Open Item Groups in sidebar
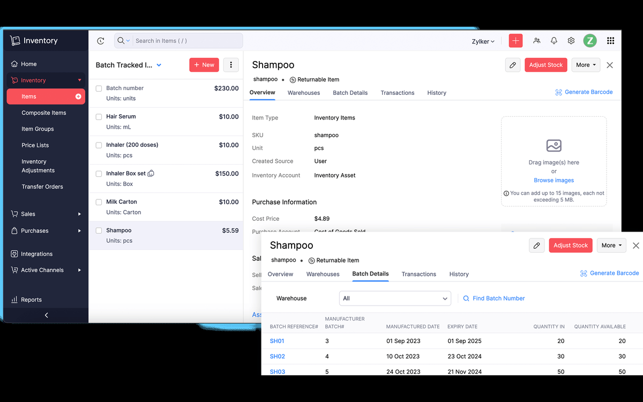Image resolution: width=643 pixels, height=402 pixels. pyautogui.click(x=38, y=129)
